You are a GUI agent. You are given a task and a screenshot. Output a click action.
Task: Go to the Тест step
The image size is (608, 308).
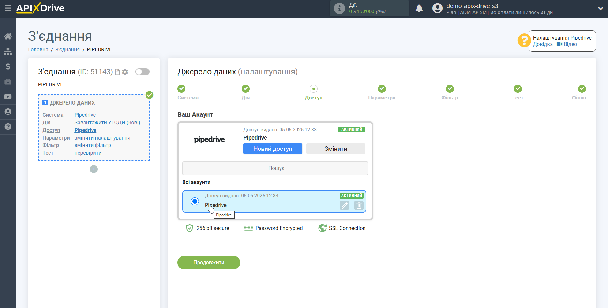518,89
